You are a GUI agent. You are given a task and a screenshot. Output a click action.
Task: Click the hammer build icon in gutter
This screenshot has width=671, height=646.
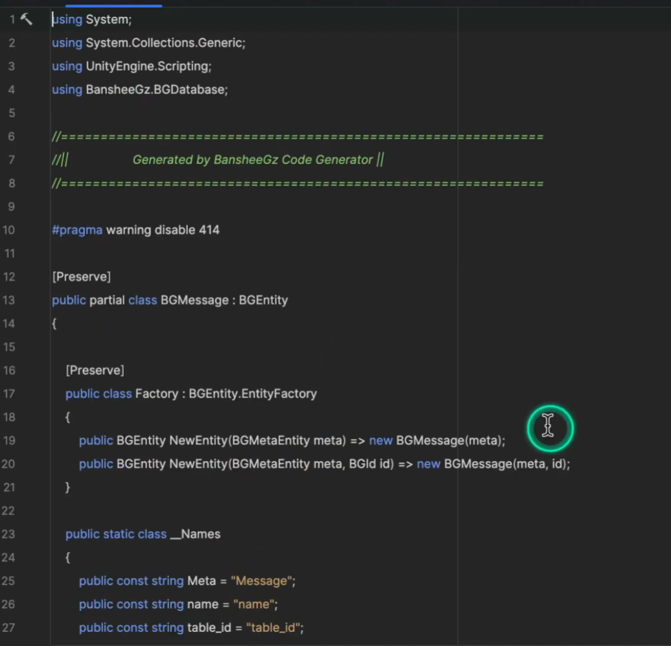click(26, 19)
